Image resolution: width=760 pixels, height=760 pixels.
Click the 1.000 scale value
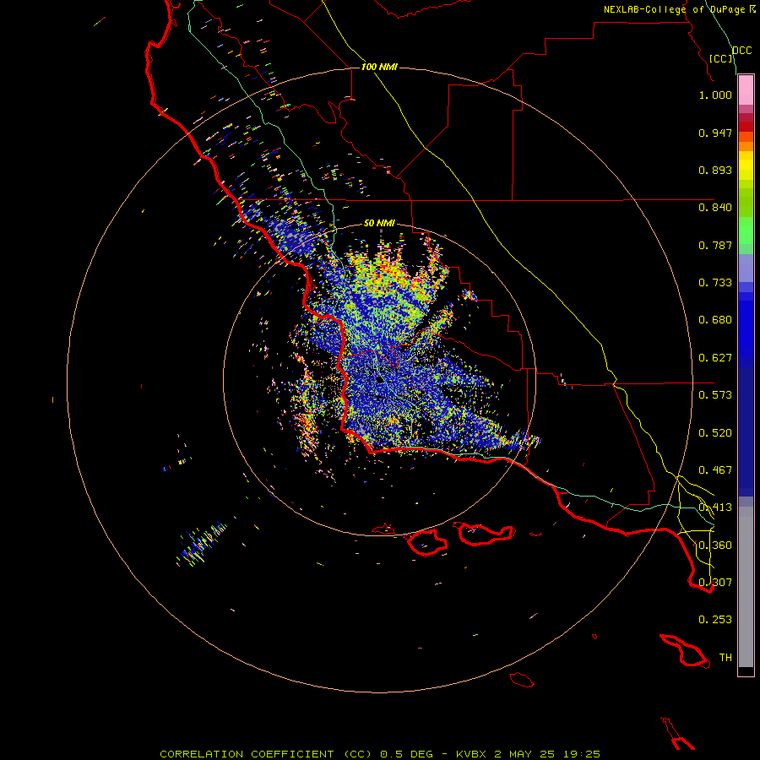(x=715, y=95)
